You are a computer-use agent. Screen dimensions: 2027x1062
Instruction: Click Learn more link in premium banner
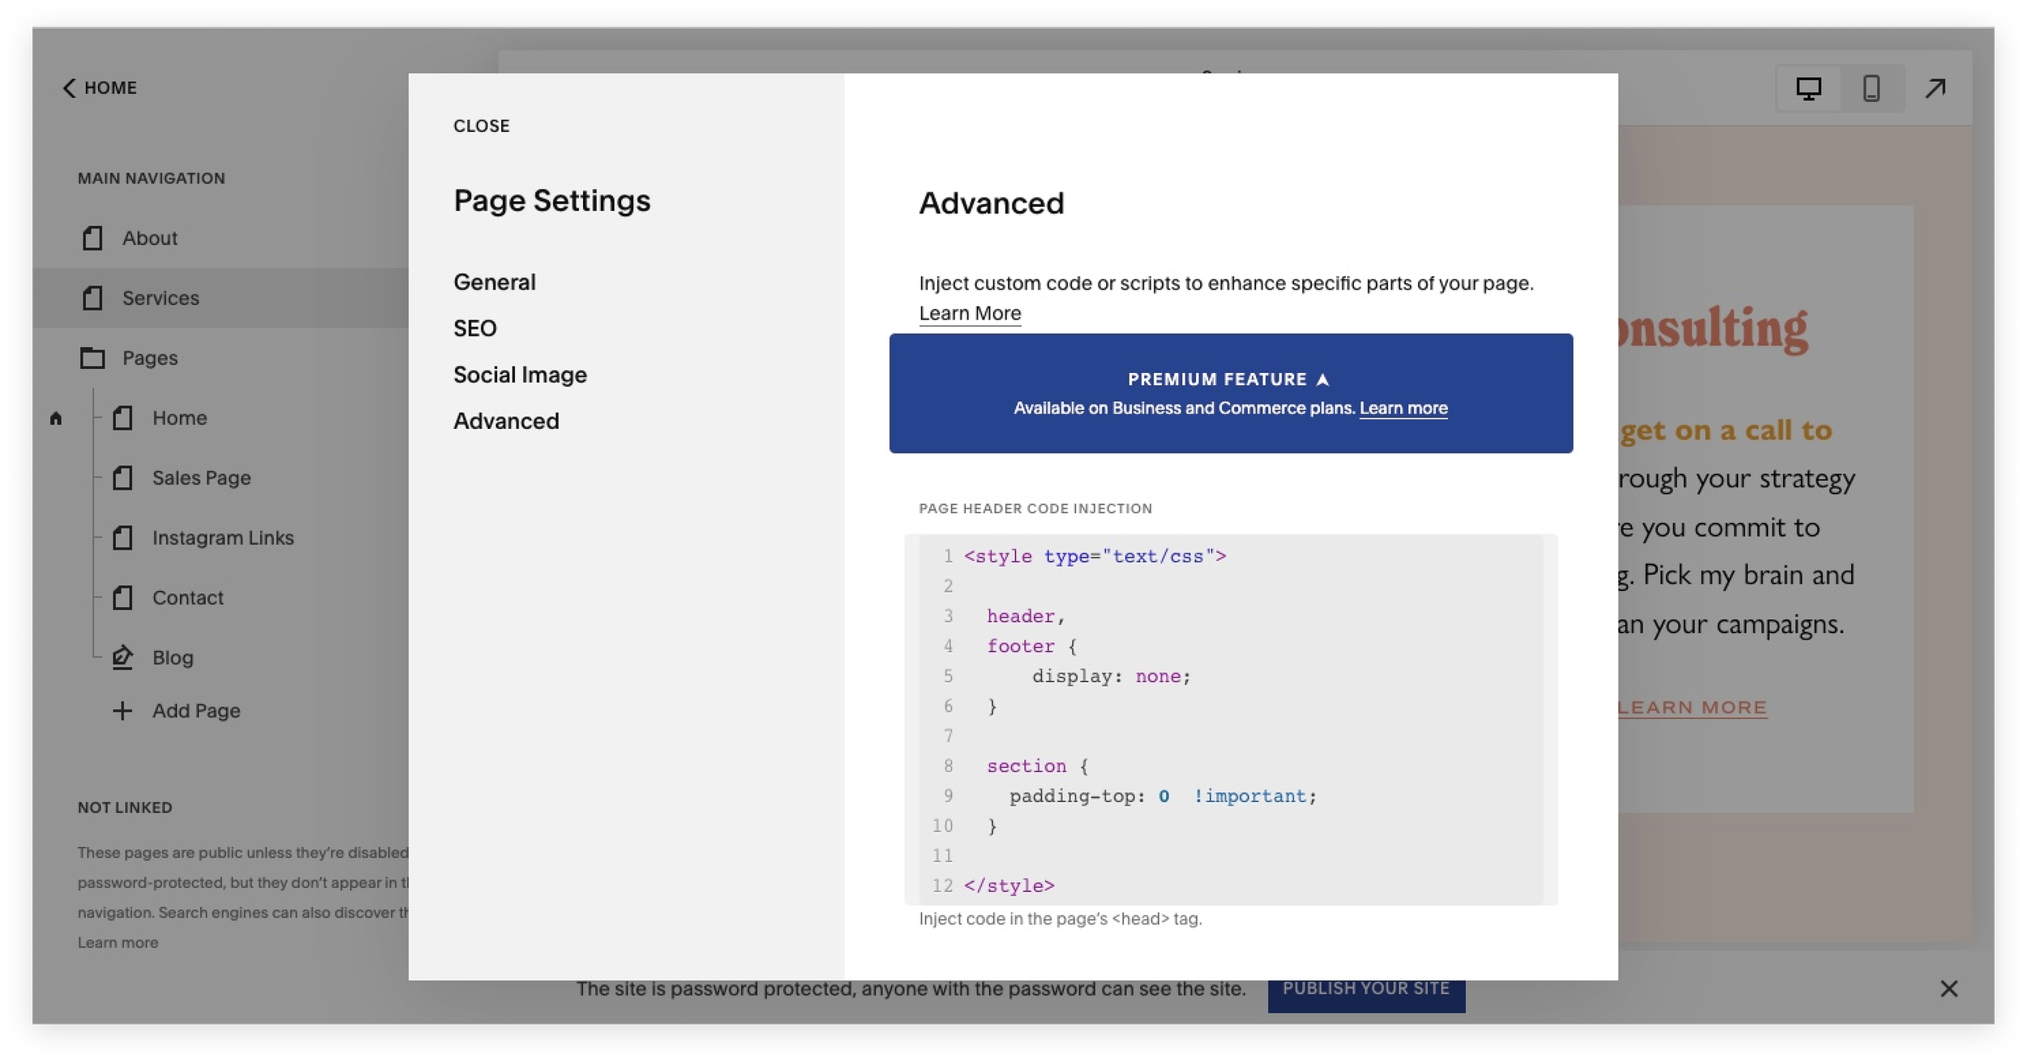pyautogui.click(x=1403, y=409)
